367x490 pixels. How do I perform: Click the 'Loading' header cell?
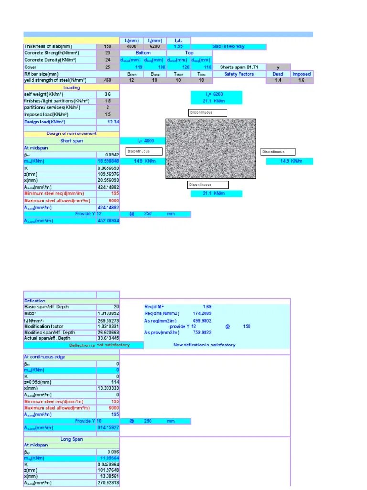coord(72,88)
